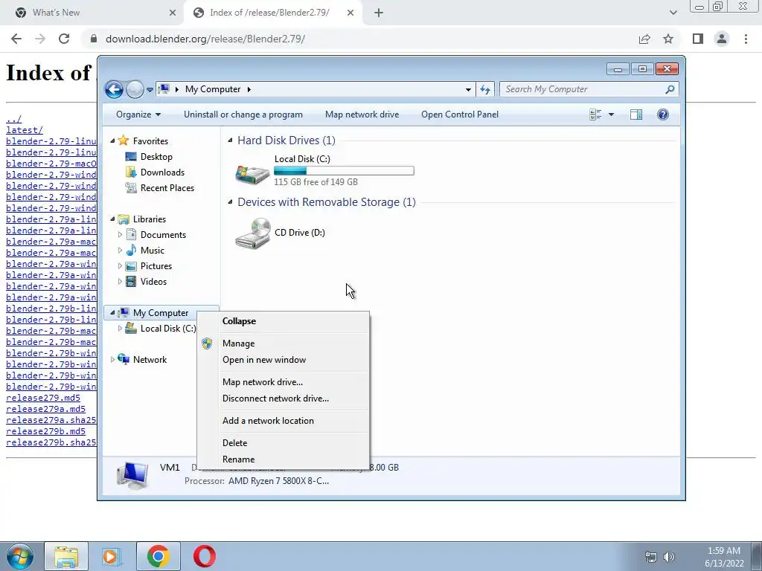Choose Open in new window

pos(282,360)
